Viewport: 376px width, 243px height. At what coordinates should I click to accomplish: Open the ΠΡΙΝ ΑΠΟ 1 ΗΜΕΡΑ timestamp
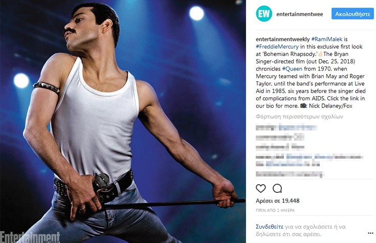point(275,210)
